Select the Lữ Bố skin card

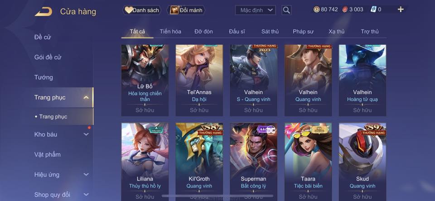point(145,81)
